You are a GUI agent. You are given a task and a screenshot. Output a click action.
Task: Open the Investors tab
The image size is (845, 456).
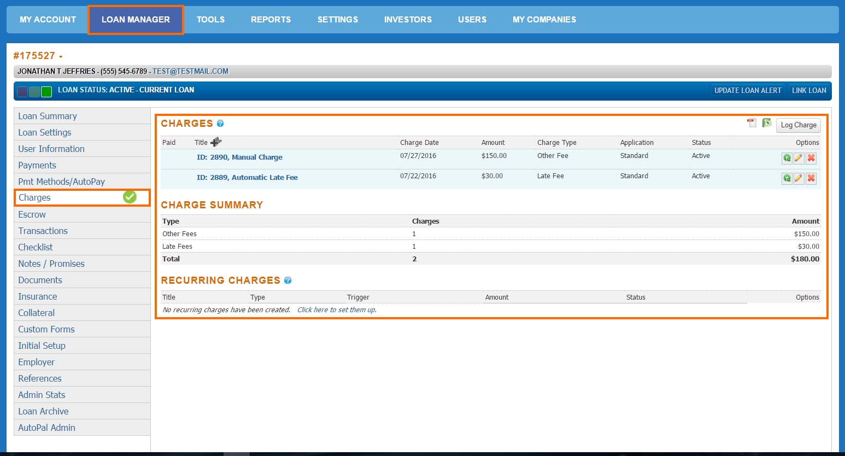408,20
